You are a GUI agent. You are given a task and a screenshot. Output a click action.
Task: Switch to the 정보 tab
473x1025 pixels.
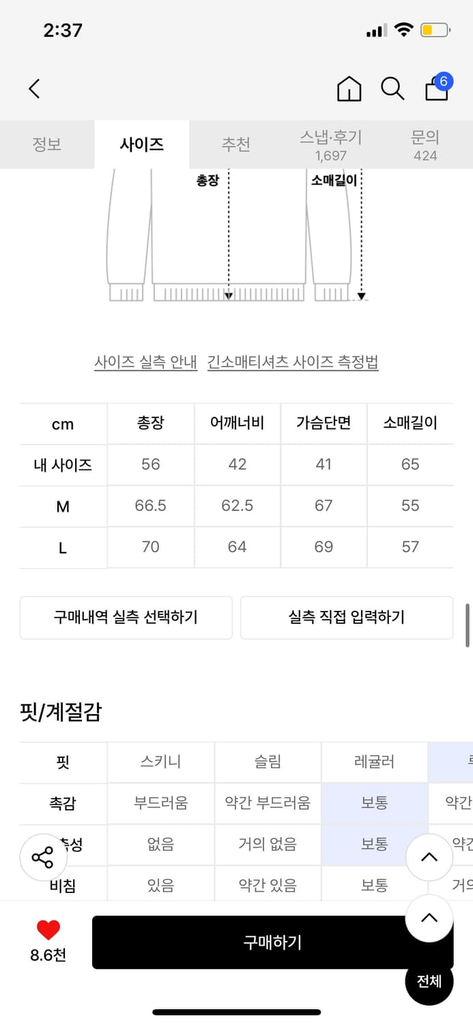pos(47,144)
